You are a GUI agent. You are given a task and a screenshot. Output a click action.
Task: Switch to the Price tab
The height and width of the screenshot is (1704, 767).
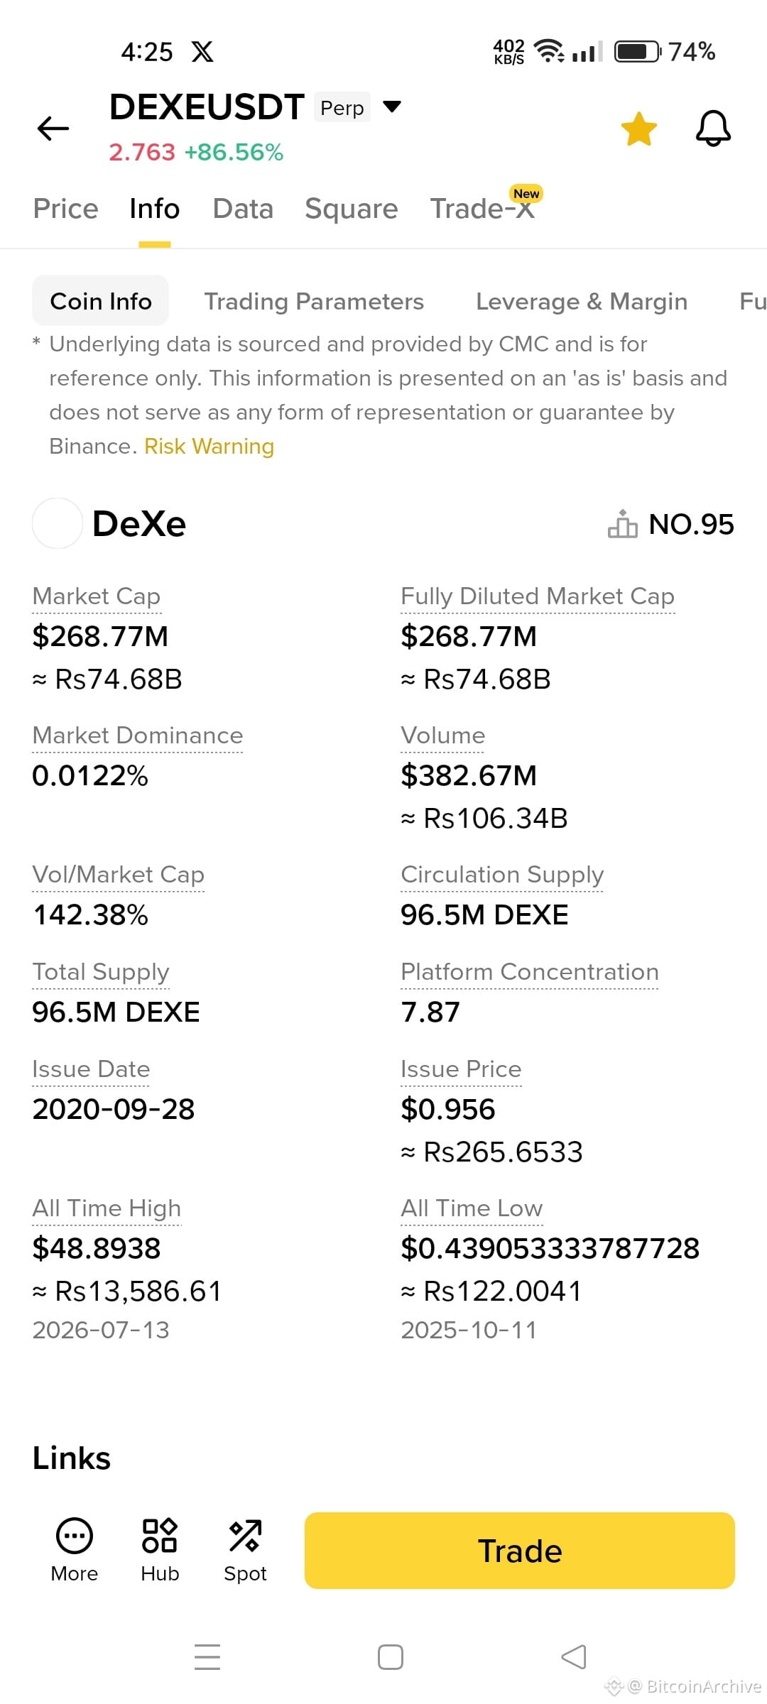66,209
